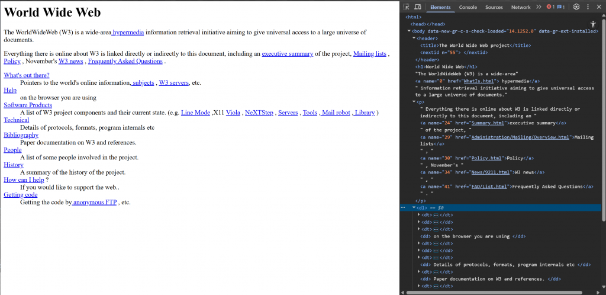The height and width of the screenshot is (295, 606).
Task: Open the subjects link
Action: (143, 82)
